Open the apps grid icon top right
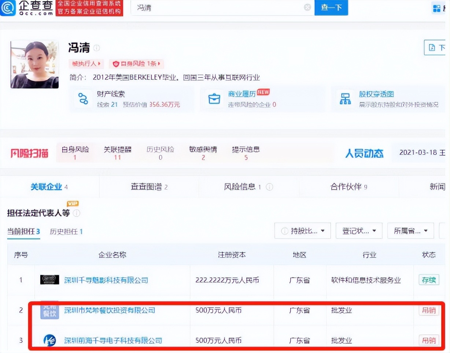This screenshot has width=450, height=353. tap(437, 8)
